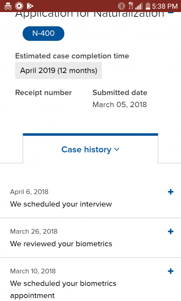The height and width of the screenshot is (301, 181).
Task: Tap the Application for Naturalization heading
Action: (x=89, y=14)
